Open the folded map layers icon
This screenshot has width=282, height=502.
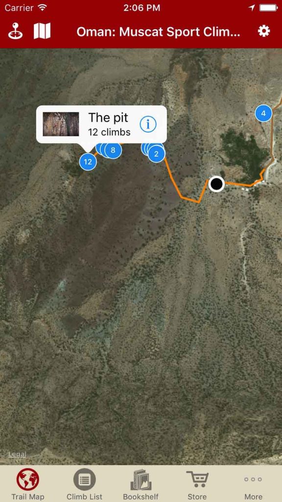(42, 31)
